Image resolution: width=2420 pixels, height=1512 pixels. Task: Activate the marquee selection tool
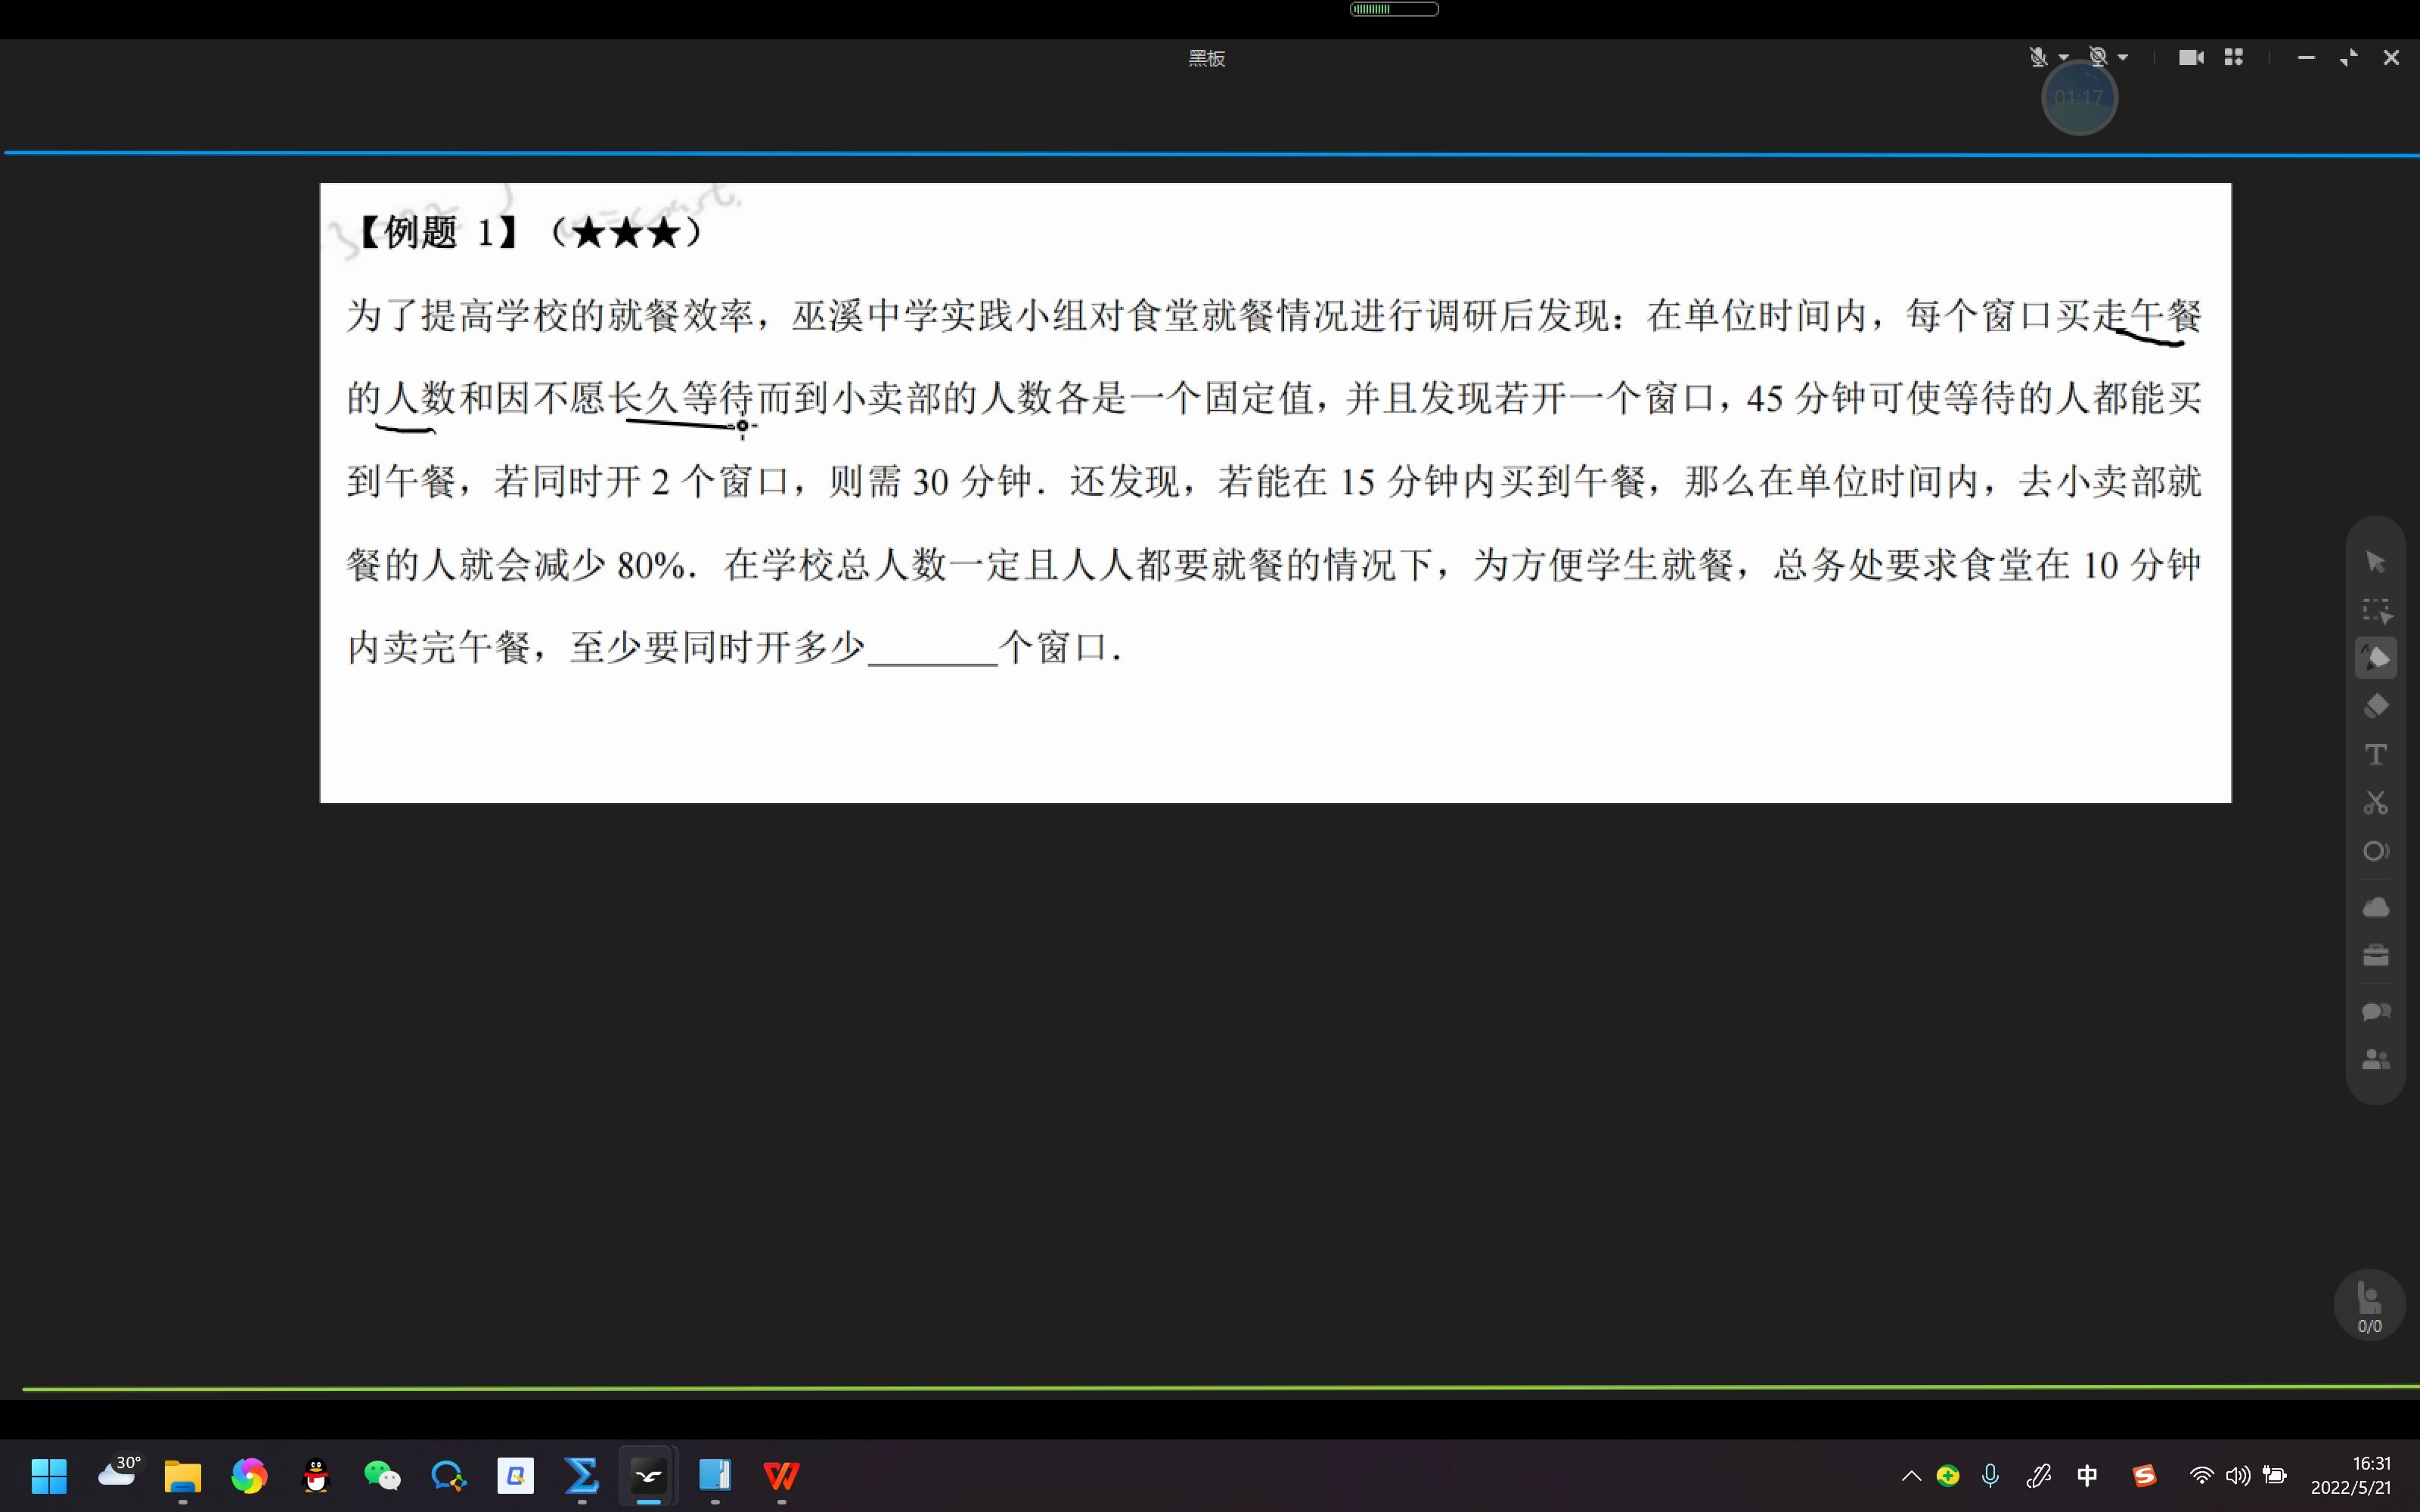(2376, 609)
